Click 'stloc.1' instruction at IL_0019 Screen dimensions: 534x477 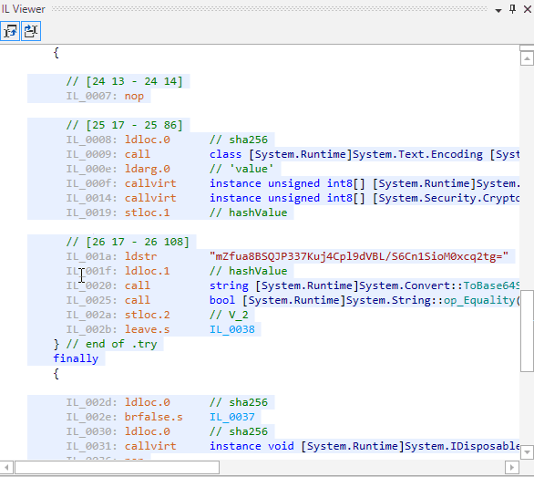point(147,213)
